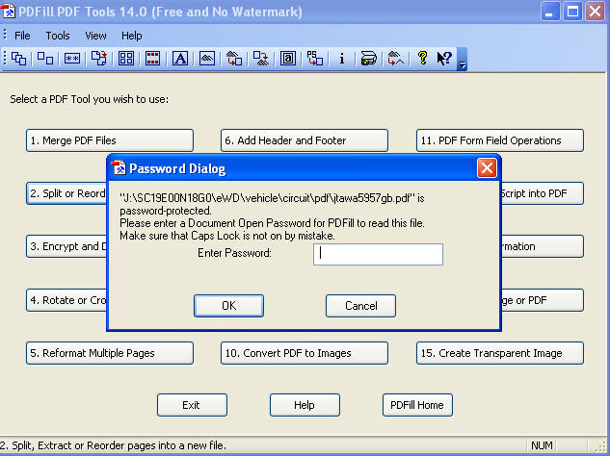
Task: Expand the toolbar options dropdown arrow
Action: [463, 60]
